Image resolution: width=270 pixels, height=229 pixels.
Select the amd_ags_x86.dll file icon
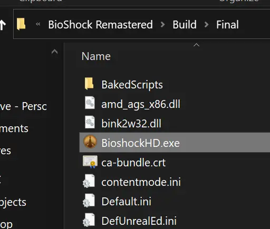(x=90, y=103)
